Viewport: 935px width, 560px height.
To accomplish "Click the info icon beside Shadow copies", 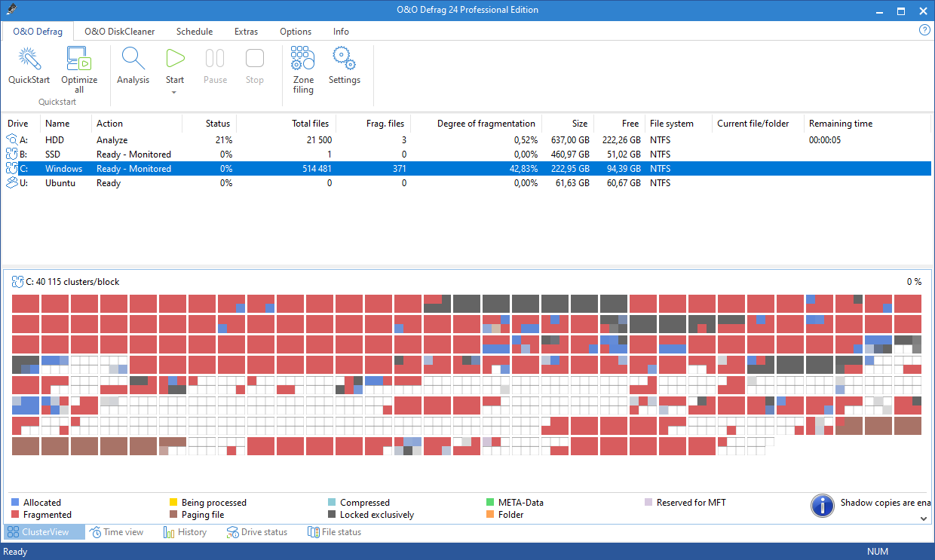I will [x=822, y=506].
